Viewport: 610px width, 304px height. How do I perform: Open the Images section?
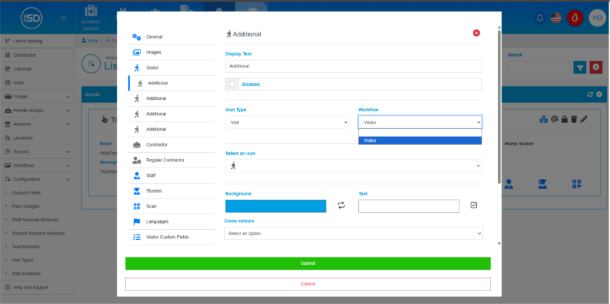click(172, 52)
